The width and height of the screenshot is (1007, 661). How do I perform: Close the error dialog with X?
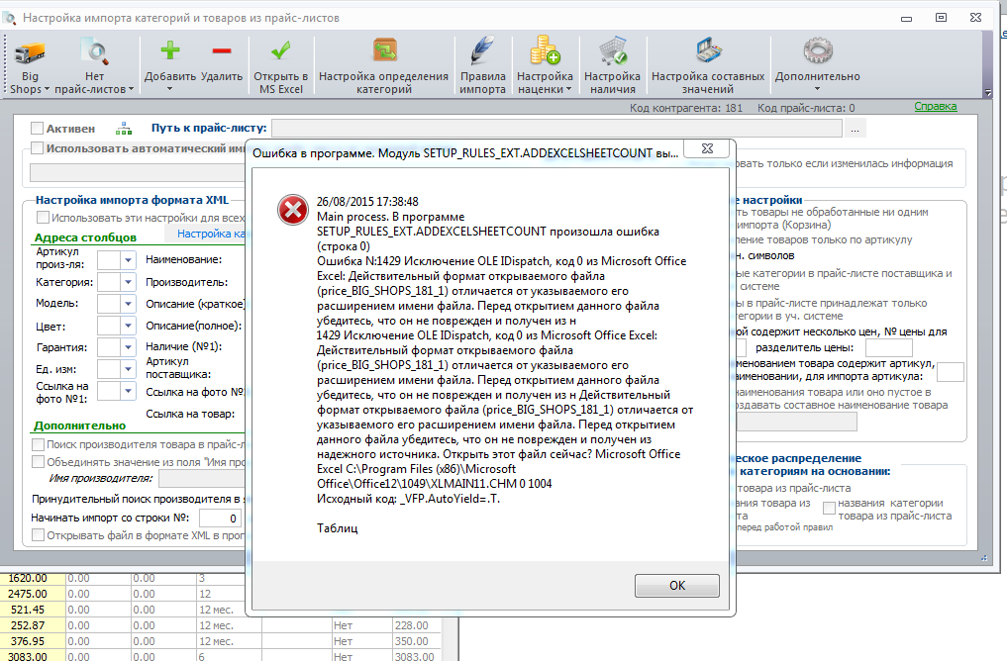707,148
